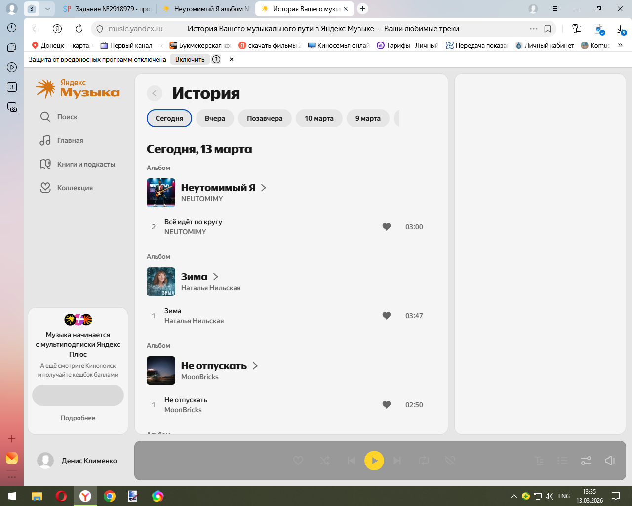Add app with plus in browser side panel
632x506 pixels.
pos(12,438)
